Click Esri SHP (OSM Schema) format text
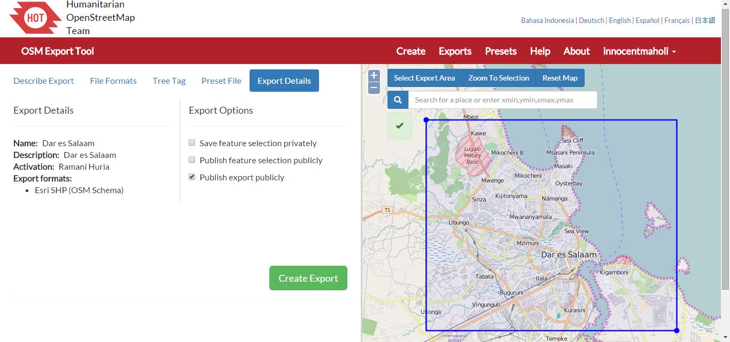 pyautogui.click(x=79, y=190)
